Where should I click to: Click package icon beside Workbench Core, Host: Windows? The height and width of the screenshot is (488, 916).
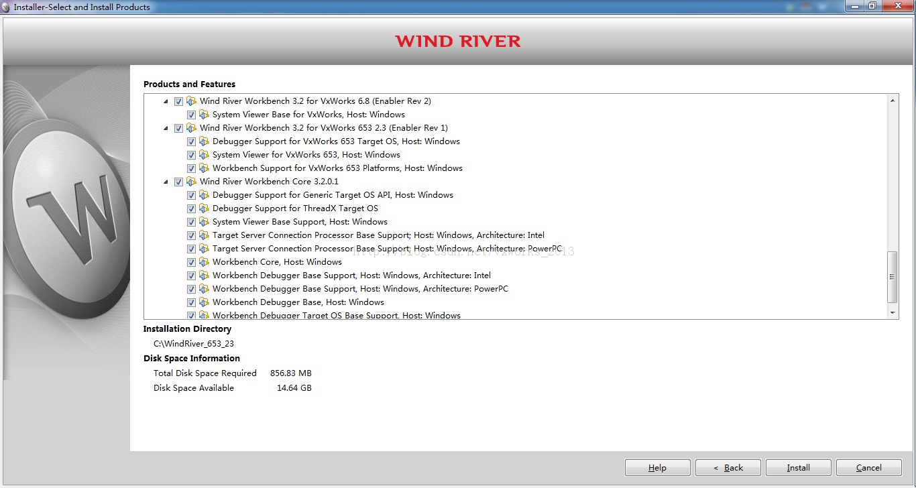pyautogui.click(x=204, y=262)
